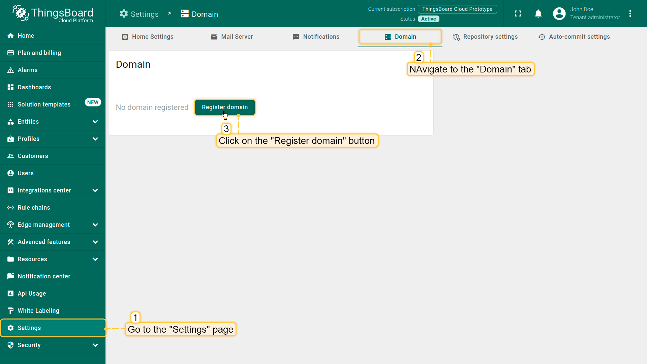Open Rule chains in the sidebar
This screenshot has width=647, height=364.
coord(53,208)
